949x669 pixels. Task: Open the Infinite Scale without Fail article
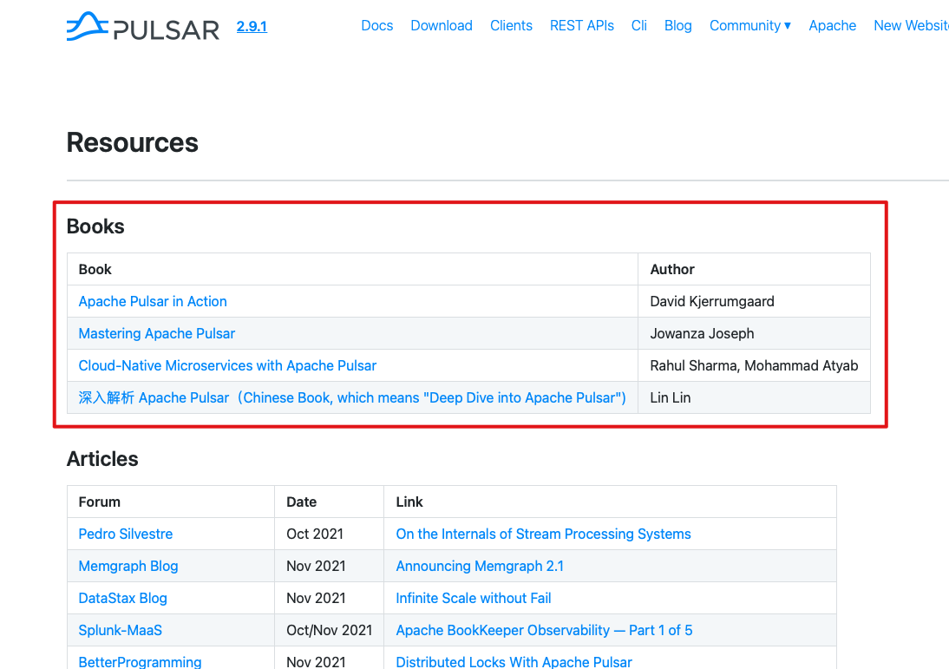474,598
